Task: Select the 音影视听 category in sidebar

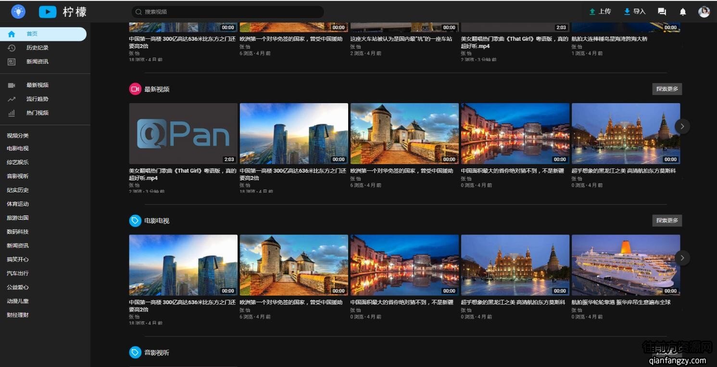Action: [18, 176]
